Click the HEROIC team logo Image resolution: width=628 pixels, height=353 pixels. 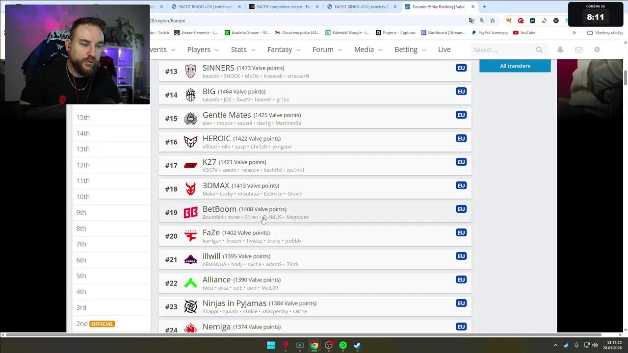tap(190, 142)
